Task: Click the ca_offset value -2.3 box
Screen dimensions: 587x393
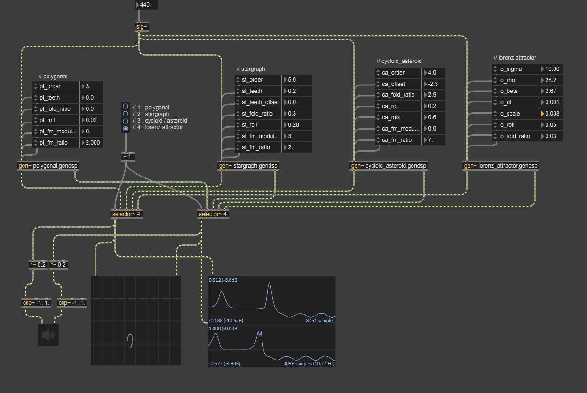Action: (434, 84)
